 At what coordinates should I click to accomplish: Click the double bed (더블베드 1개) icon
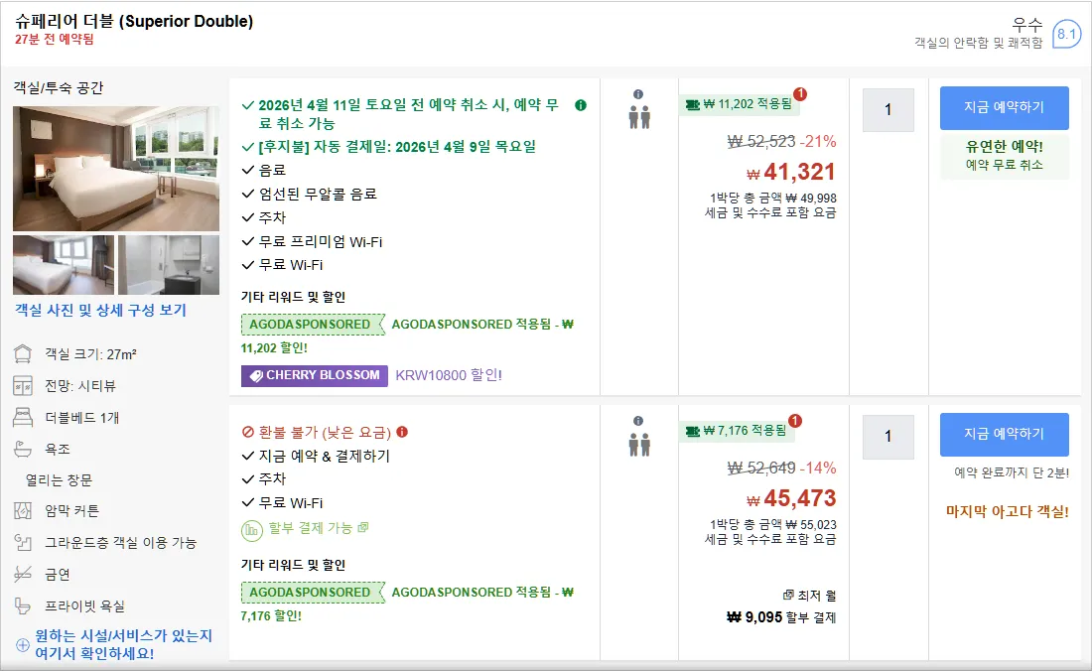[x=23, y=417]
